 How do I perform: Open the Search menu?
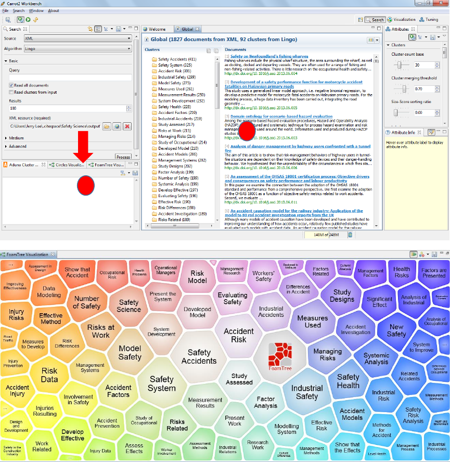(x=19, y=10)
